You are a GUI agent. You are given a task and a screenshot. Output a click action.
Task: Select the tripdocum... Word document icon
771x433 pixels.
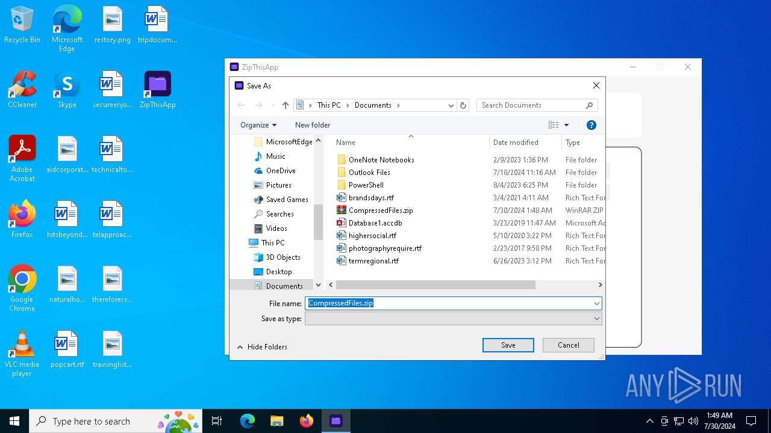pos(157,25)
